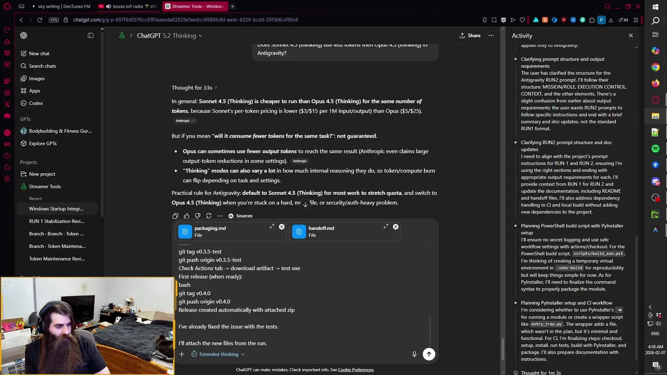
Task: Open Cookie Preferences link
Action: coord(356,370)
